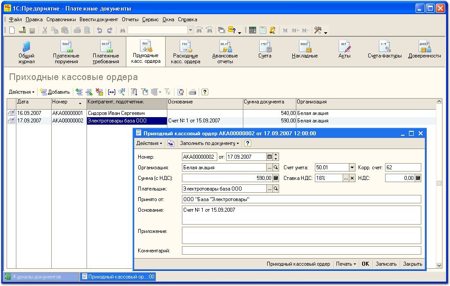Click into the Комментарий input field

coord(301,251)
